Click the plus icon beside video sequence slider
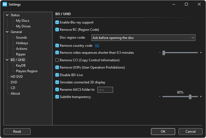 201,53
